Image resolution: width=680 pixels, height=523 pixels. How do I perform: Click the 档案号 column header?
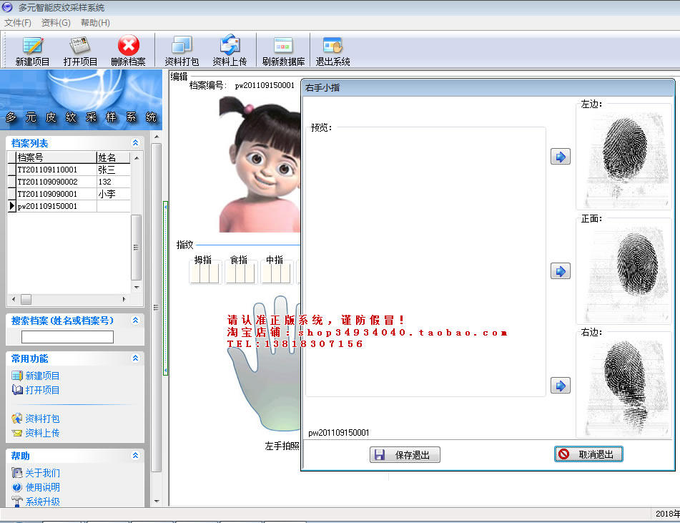56,157
